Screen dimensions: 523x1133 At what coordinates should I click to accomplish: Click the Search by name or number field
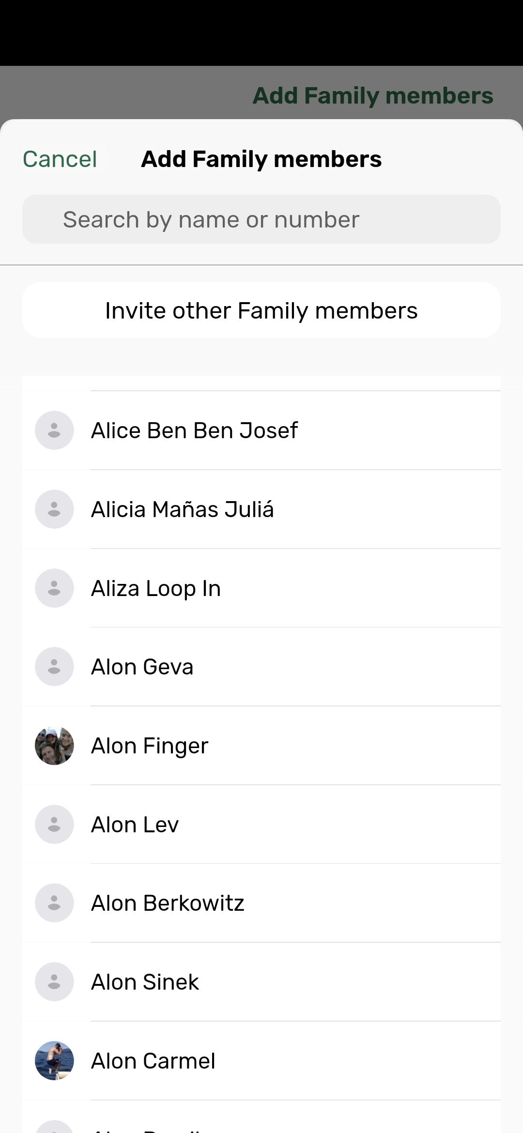coord(261,219)
